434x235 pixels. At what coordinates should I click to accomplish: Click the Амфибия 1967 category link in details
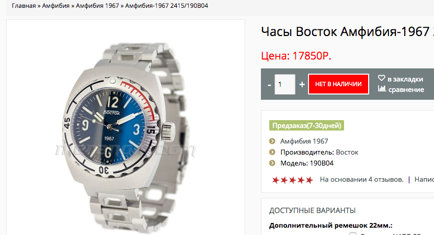point(304,142)
